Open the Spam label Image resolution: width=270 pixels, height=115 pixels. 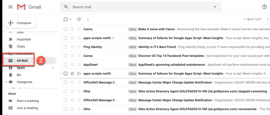point(21,68)
